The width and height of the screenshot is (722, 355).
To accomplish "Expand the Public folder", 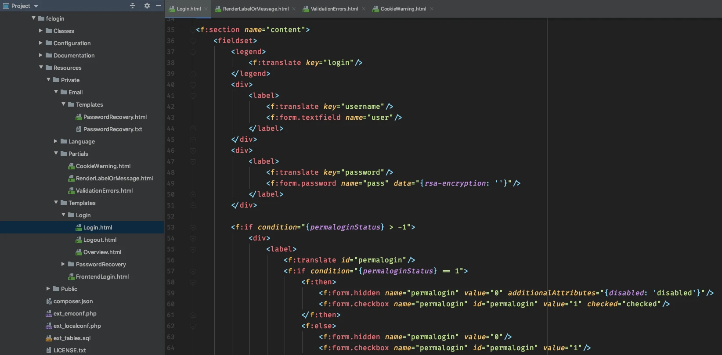I will pos(48,288).
